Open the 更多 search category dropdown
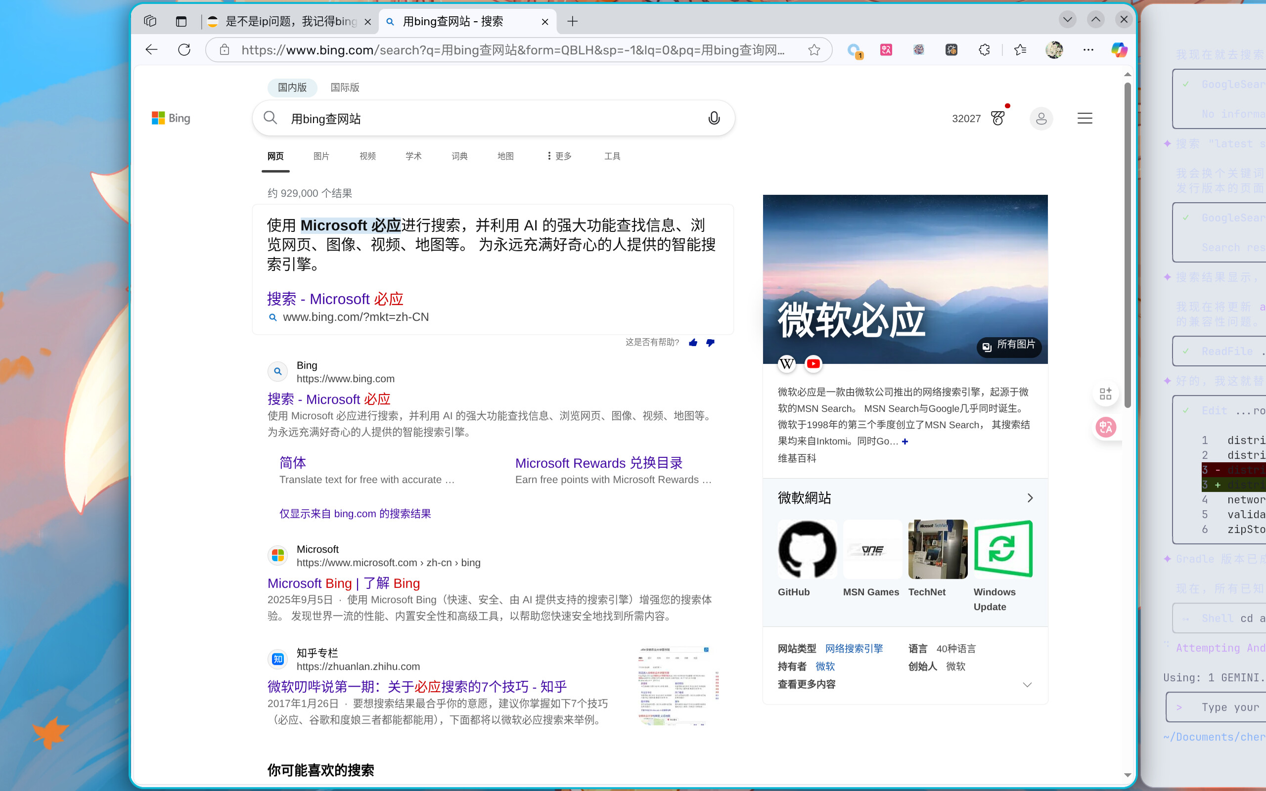 click(559, 156)
